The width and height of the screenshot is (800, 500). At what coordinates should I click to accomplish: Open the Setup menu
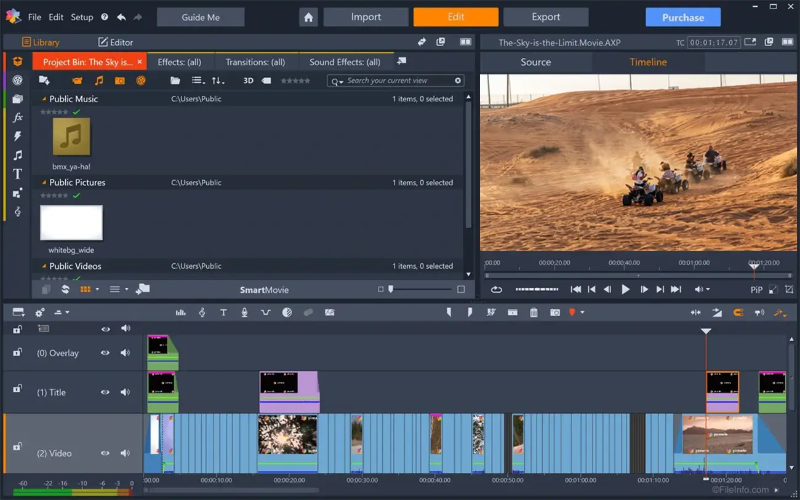tap(81, 17)
